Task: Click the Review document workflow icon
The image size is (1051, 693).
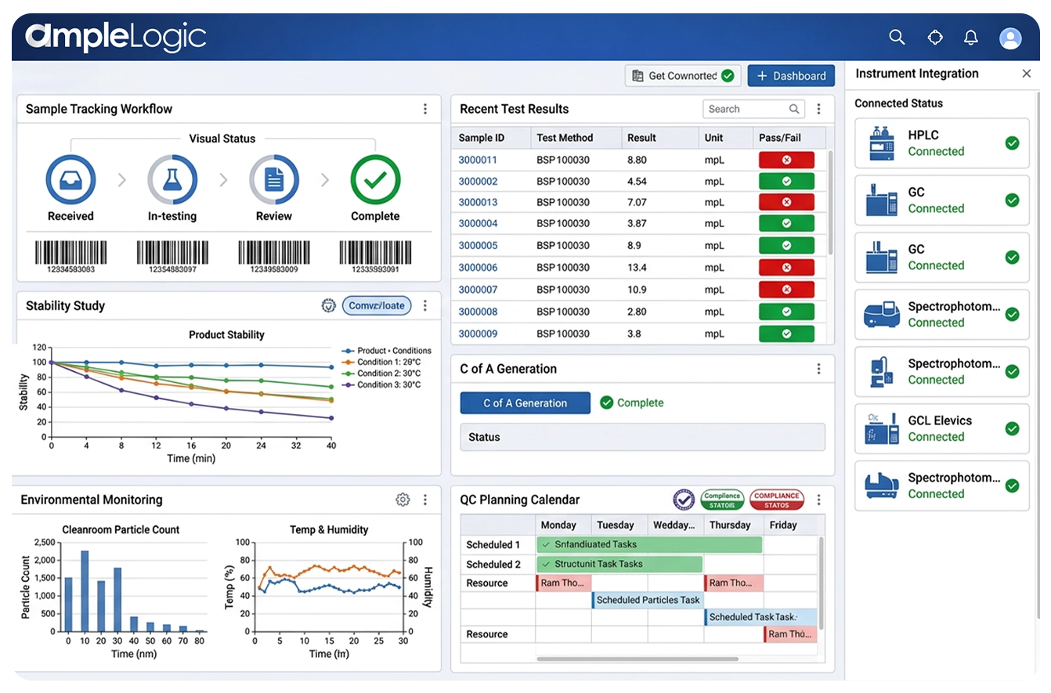Action: coord(274,179)
